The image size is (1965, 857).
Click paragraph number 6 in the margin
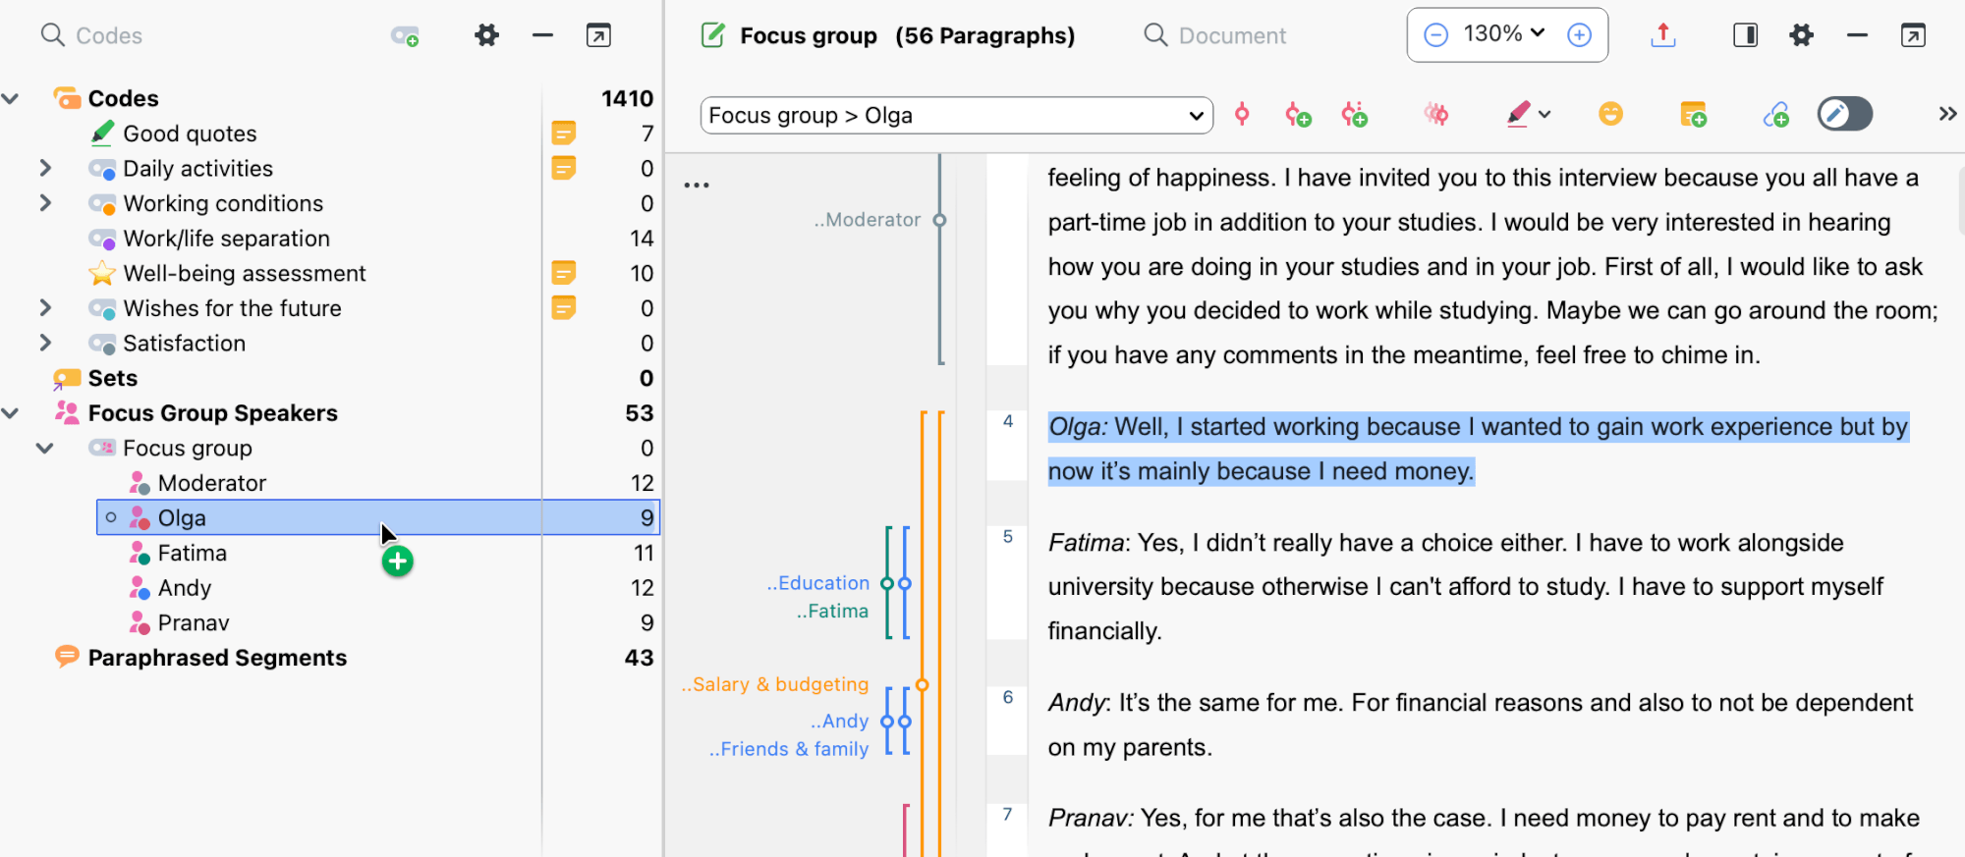[1008, 697]
